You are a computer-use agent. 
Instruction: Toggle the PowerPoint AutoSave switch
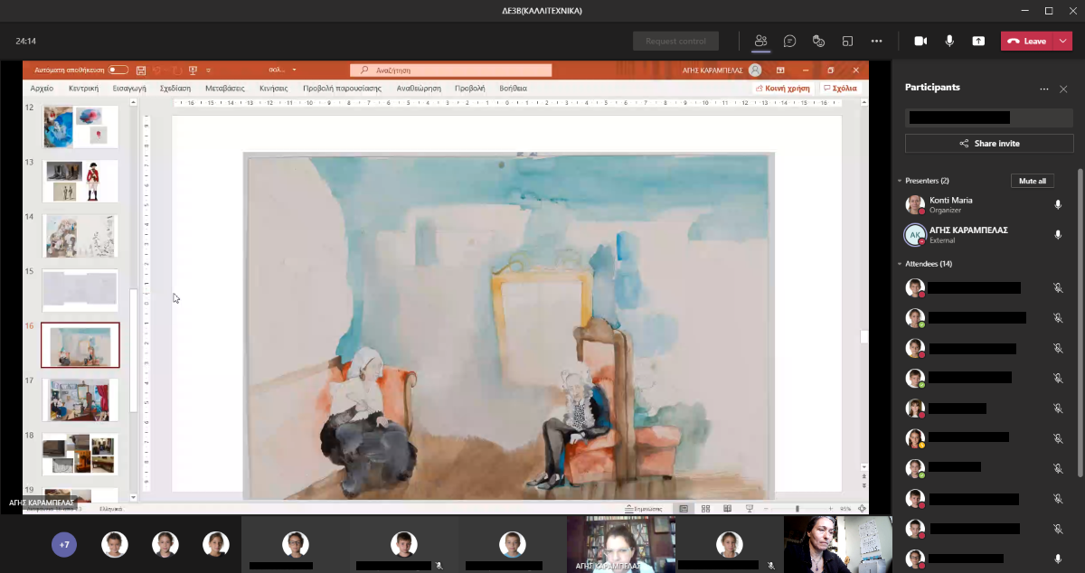[118, 70]
